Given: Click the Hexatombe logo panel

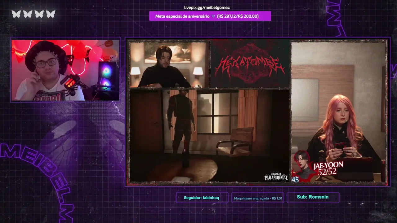Looking at the screenshot, I should (250, 64).
